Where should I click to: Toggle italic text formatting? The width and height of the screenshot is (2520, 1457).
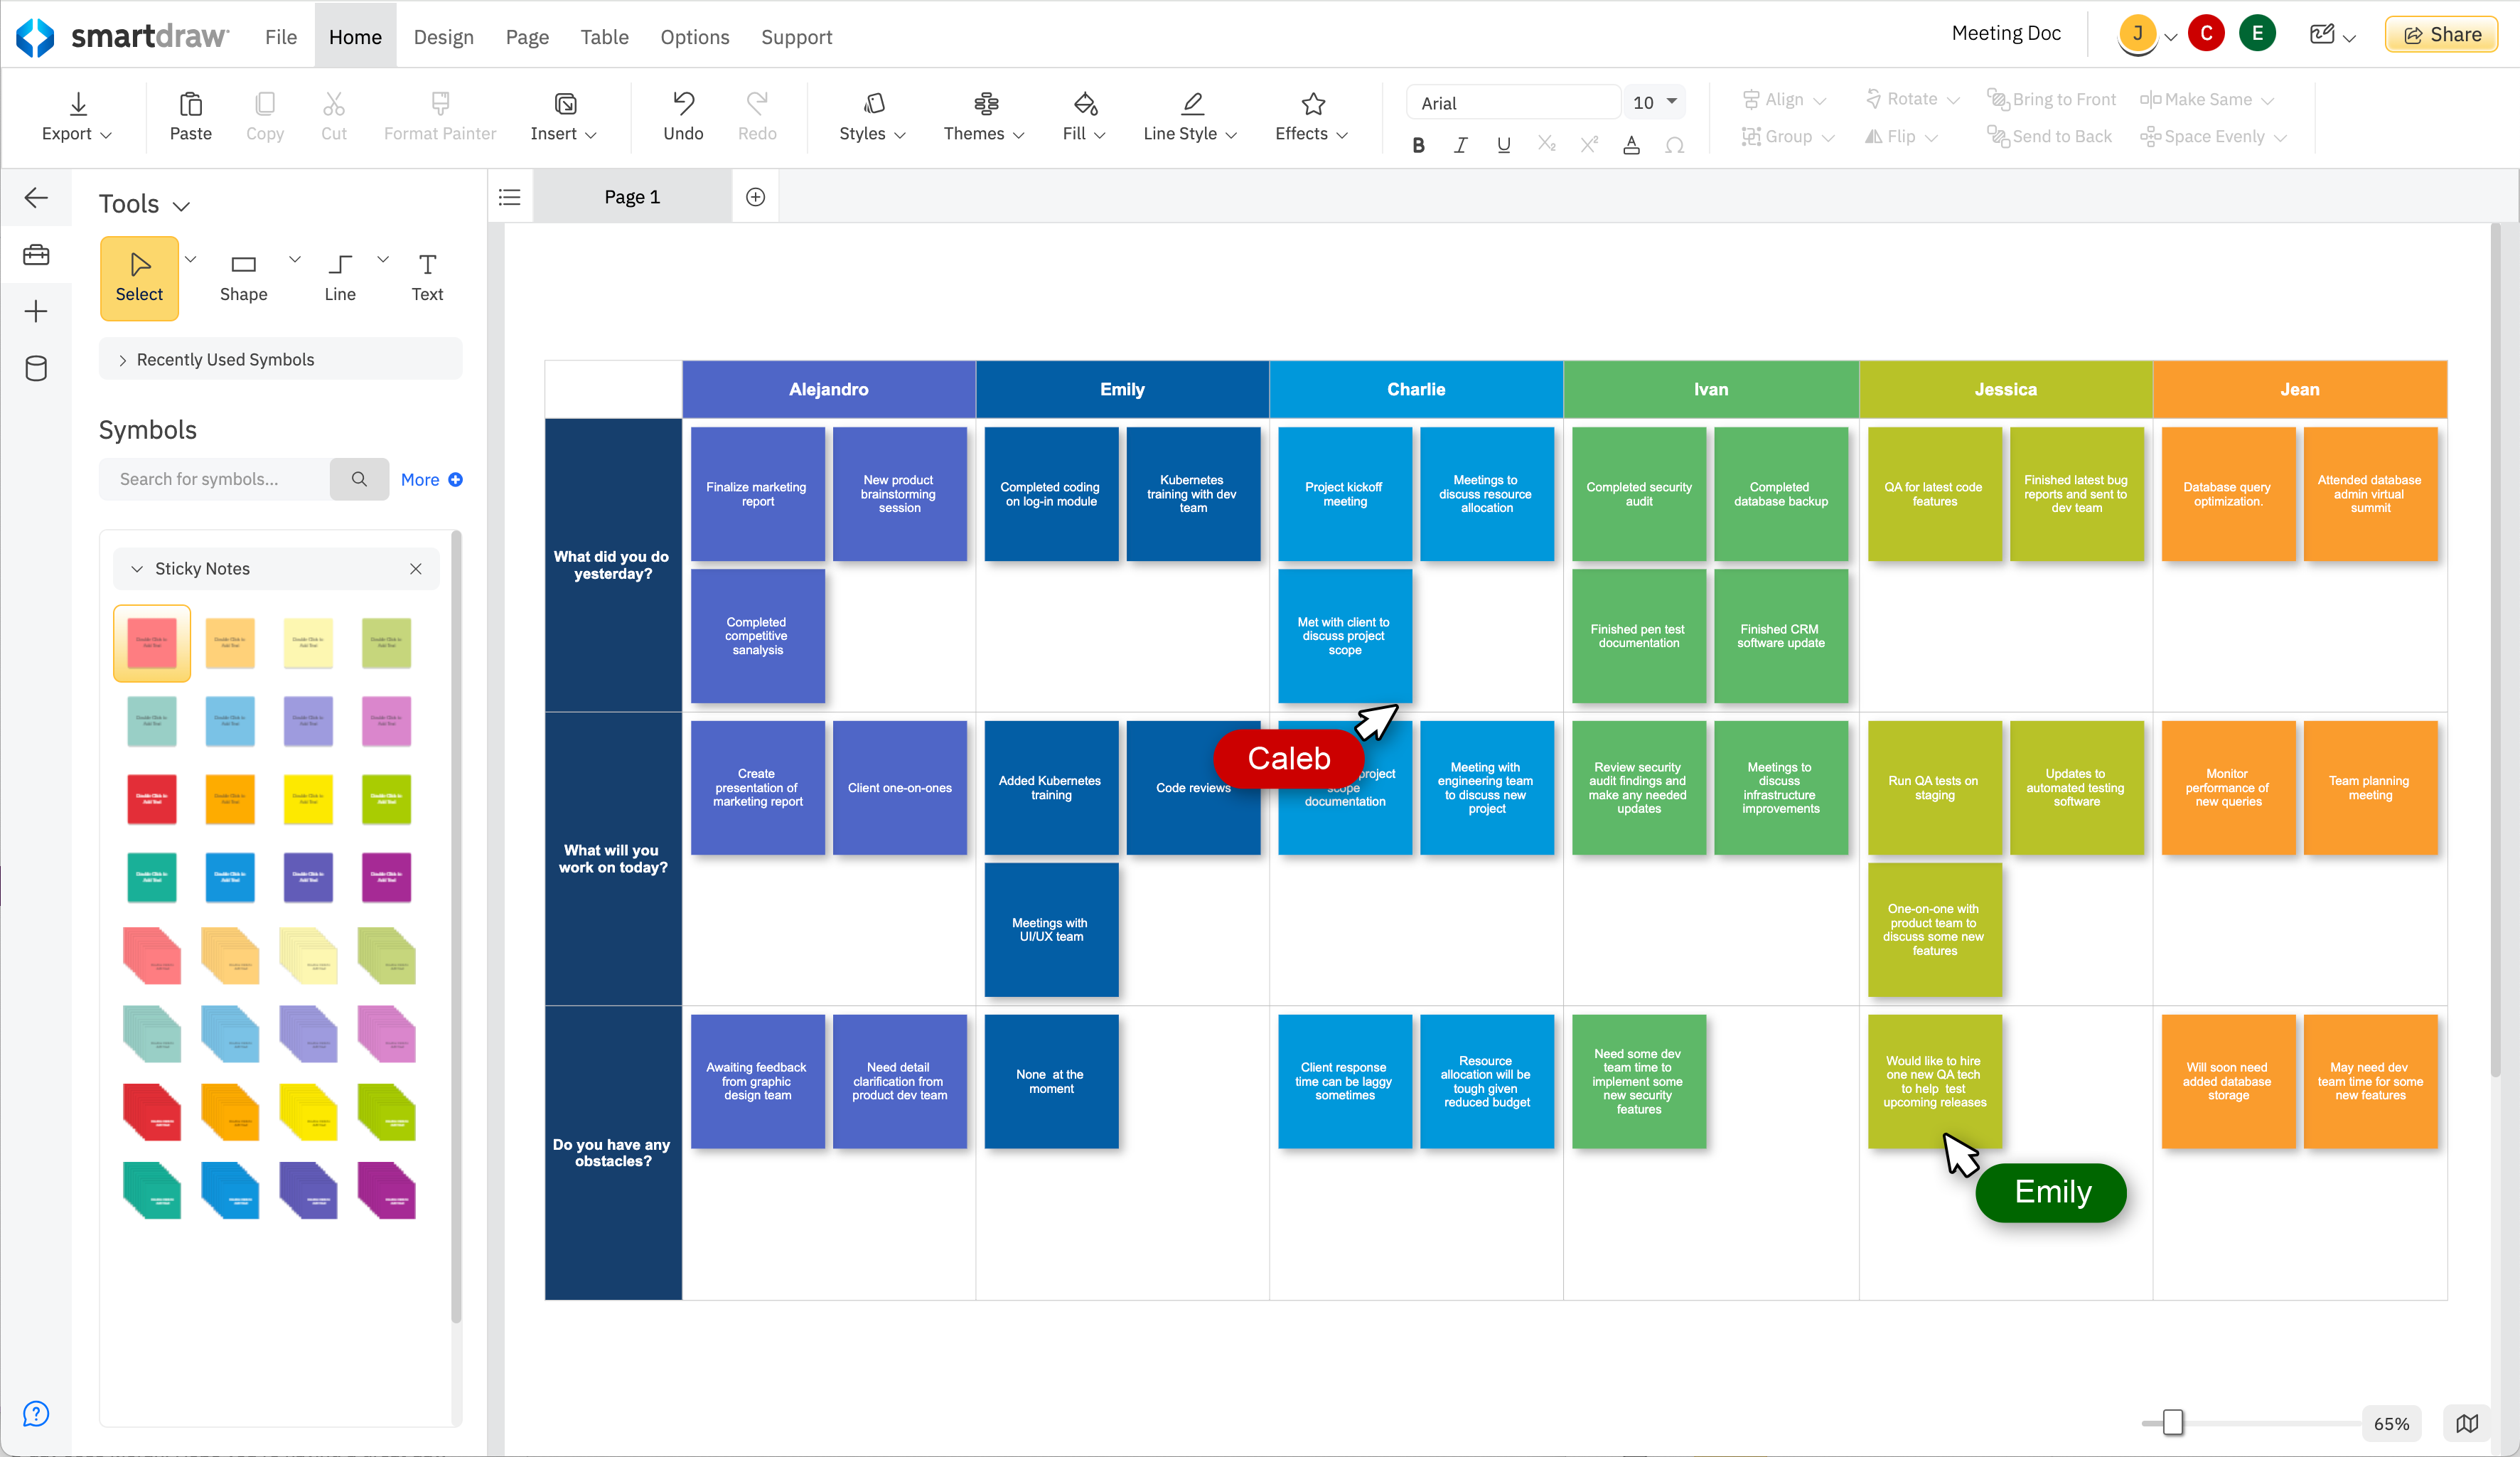[1460, 145]
